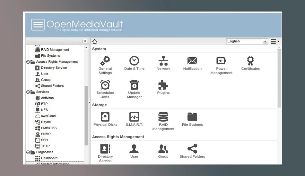Open Plugins puzzle piece icon
This screenshot has height=176, width=305.
[163, 87]
